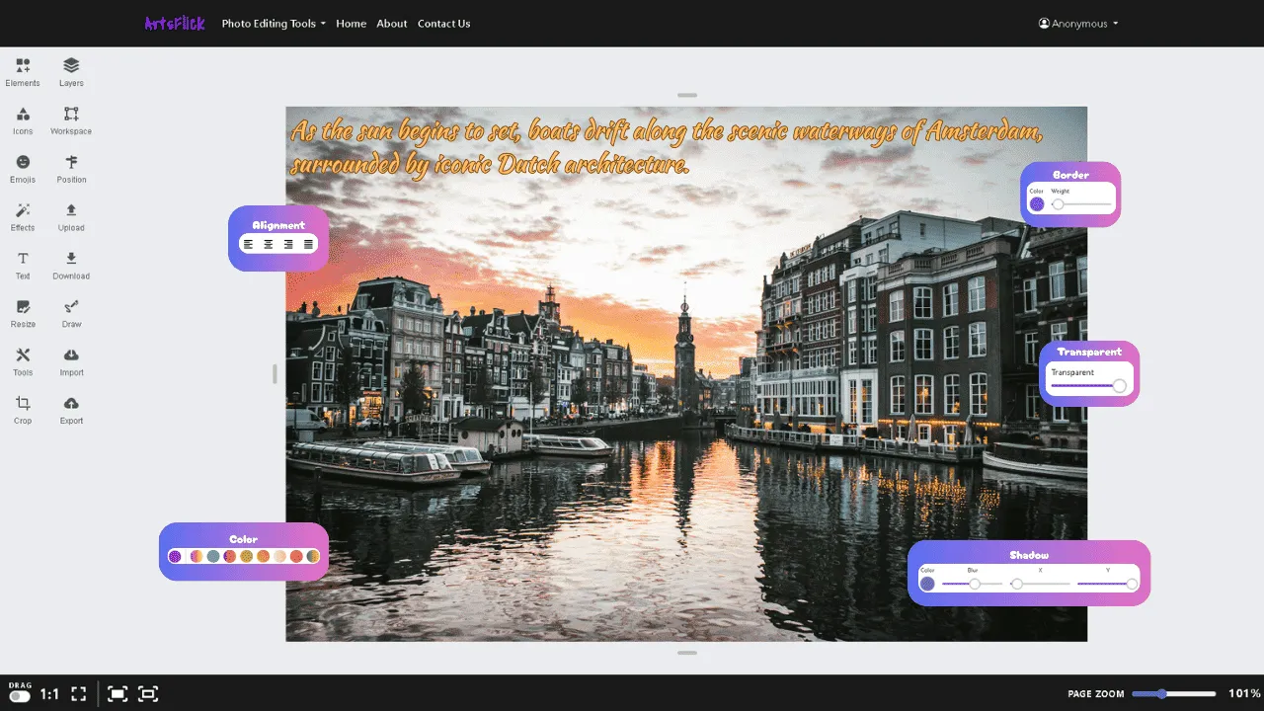The height and width of the screenshot is (711, 1264).
Task: Justify text in Alignment panel
Action: click(x=308, y=244)
